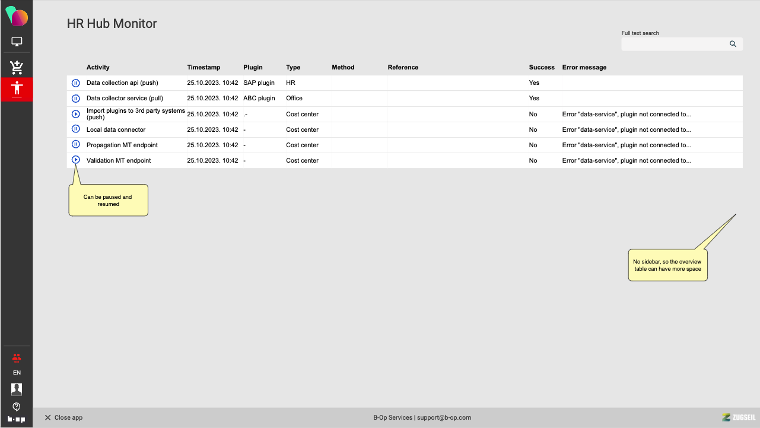Image resolution: width=760 pixels, height=428 pixels.
Task: Click the app logo in sidebar
Action: click(17, 17)
